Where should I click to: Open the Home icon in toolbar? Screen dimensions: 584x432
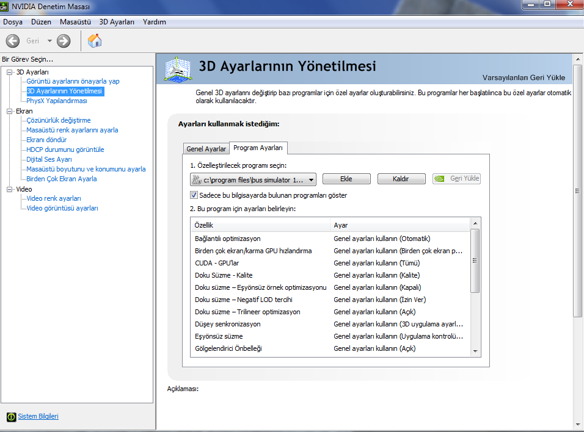(95, 40)
